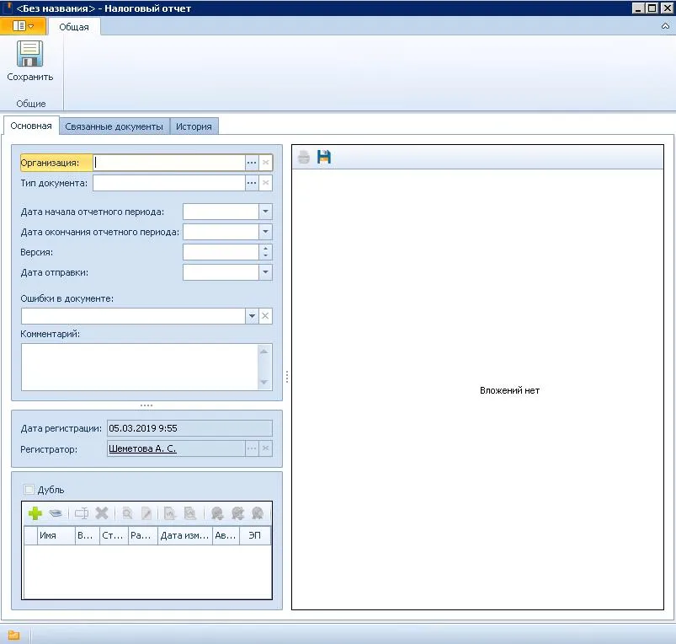Open the Шеметова А. С. registrar link
Viewport: 676px width, 644px height.
pyautogui.click(x=142, y=449)
